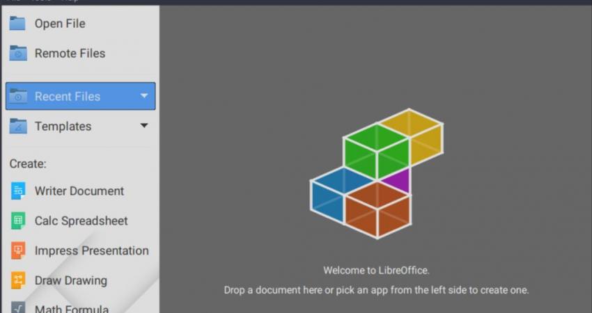This screenshot has width=592, height=313.
Task: Show the Recent Files list
Action: (x=80, y=96)
